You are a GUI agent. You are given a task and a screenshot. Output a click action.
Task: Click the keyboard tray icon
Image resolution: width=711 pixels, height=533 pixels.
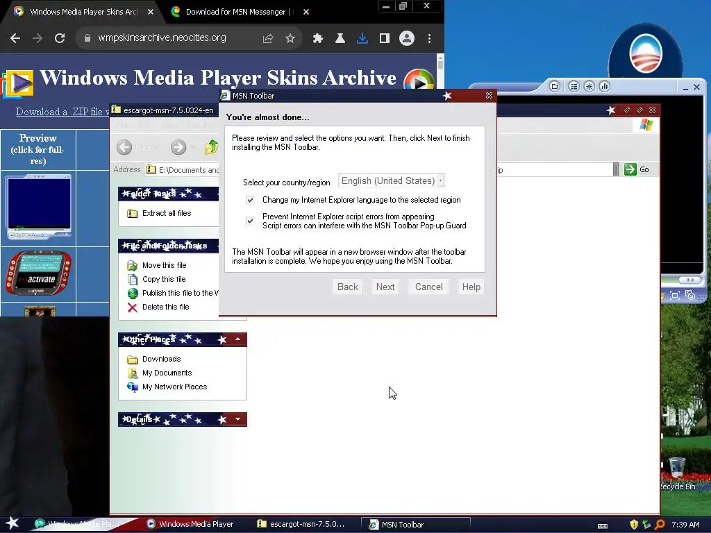click(x=603, y=525)
